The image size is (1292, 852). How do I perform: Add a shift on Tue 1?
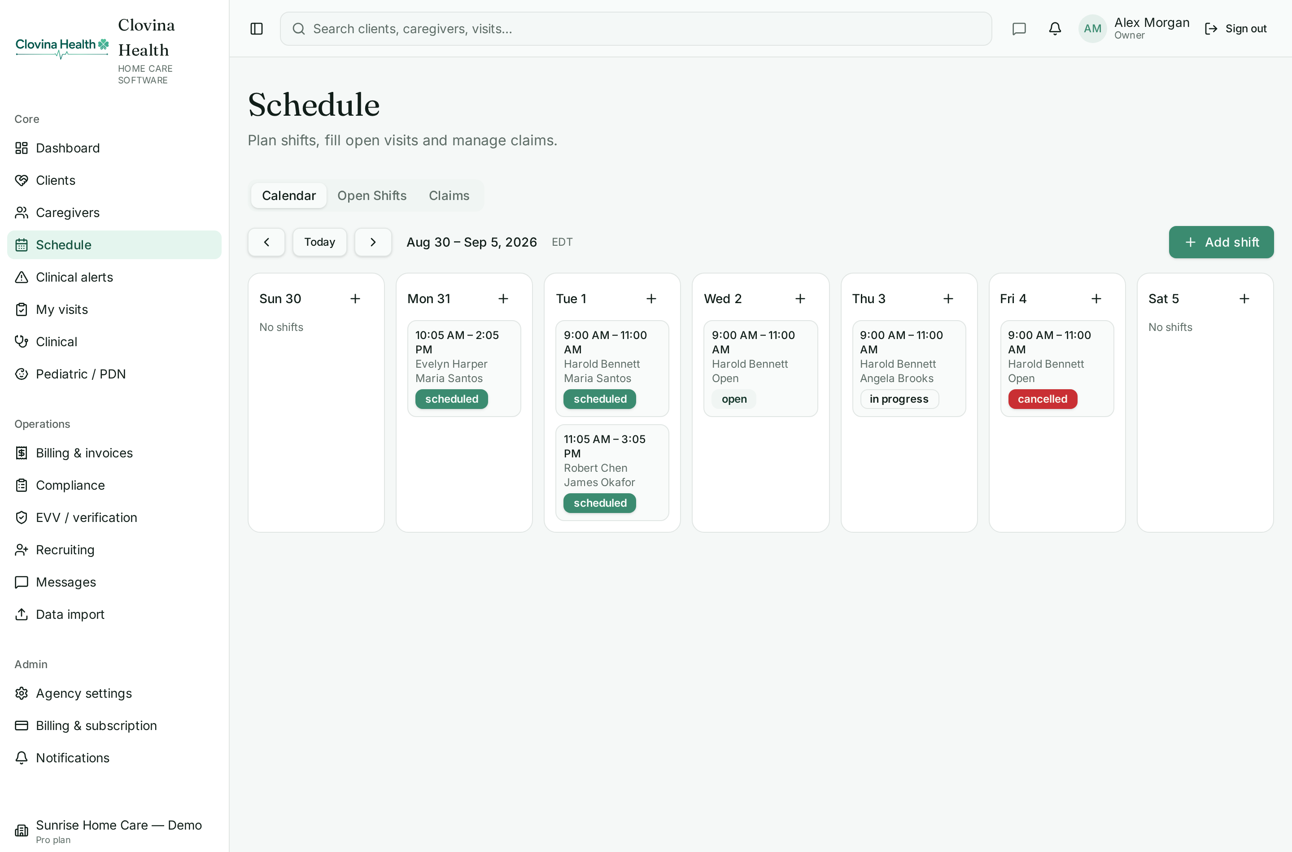tap(651, 299)
